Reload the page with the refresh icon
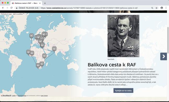This screenshot has height=102, width=169. pos(11,8)
